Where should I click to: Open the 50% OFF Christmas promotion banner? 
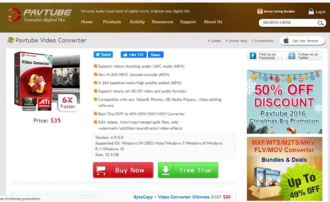pyautogui.click(x=285, y=102)
